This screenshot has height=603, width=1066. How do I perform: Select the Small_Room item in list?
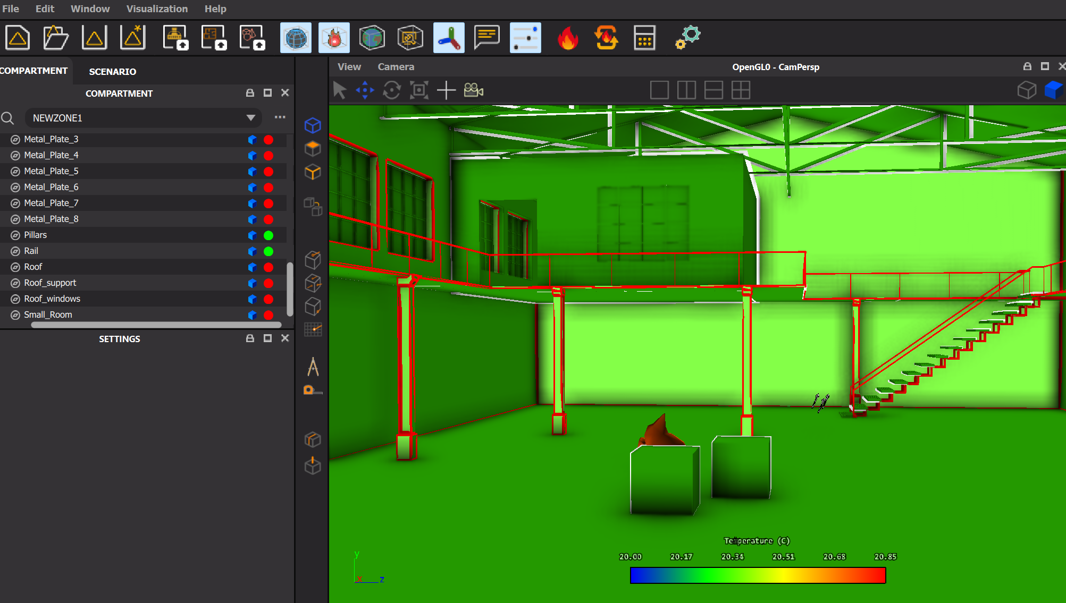(48, 315)
